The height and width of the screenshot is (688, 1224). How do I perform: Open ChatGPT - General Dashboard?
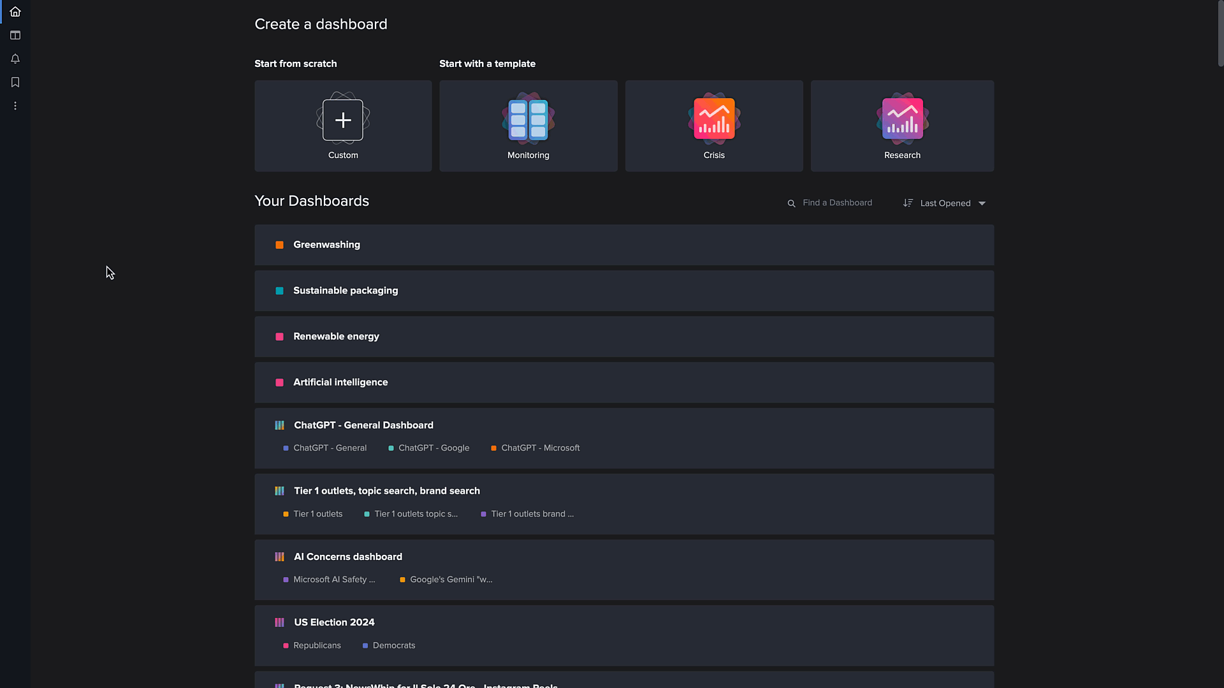(363, 425)
